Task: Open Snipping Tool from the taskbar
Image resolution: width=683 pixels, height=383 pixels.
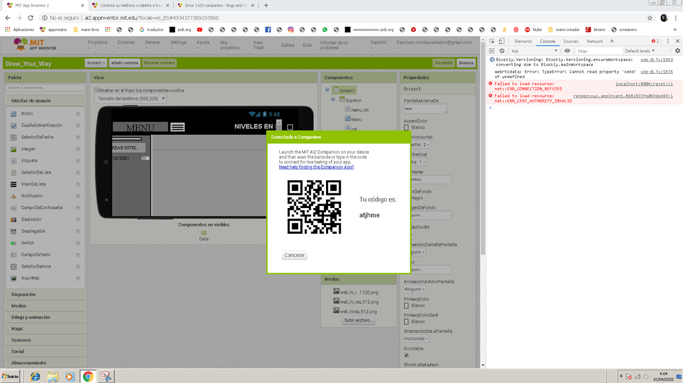Action: click(x=106, y=376)
